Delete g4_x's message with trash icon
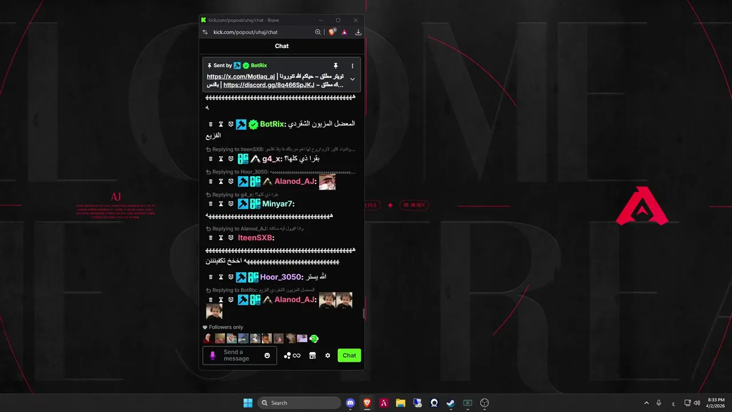Screen dimensions: 732x412 pyautogui.click(x=210, y=159)
